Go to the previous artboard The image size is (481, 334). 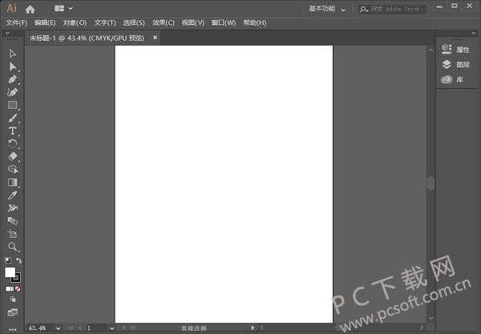pos(79,328)
